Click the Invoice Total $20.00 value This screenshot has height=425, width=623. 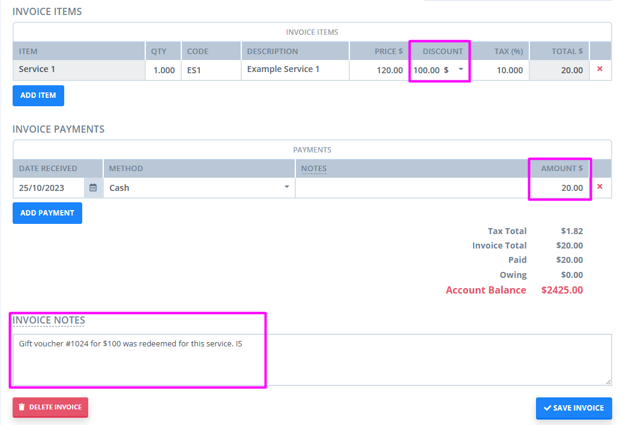coord(570,246)
